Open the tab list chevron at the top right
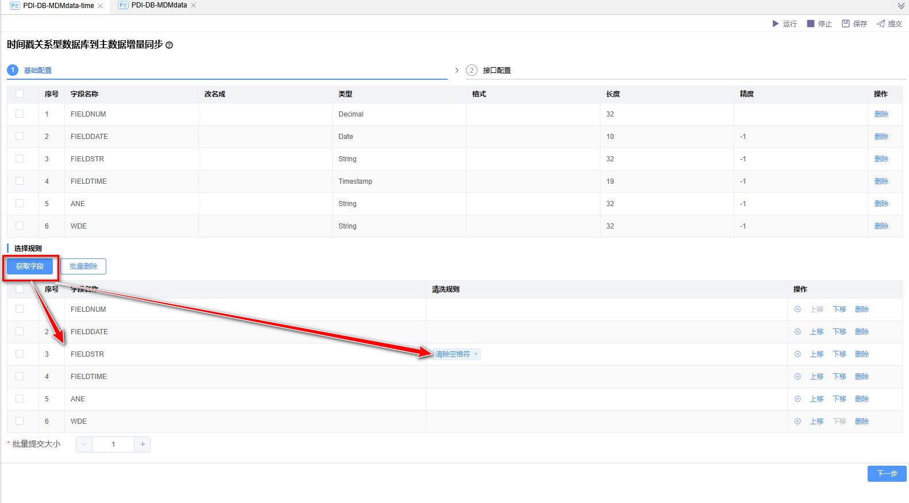This screenshot has width=909, height=503. (901, 6)
